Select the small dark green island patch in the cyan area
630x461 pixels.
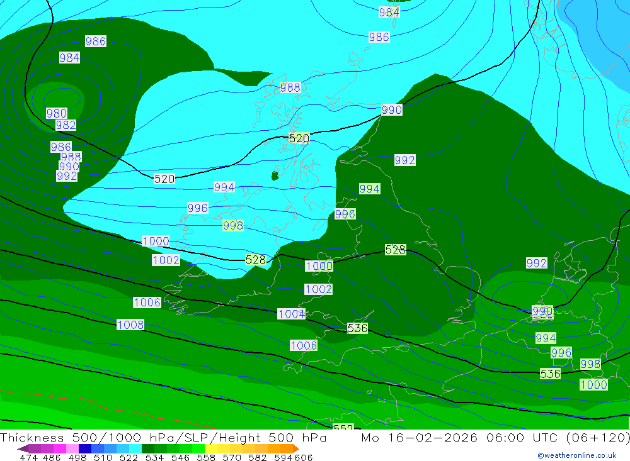coord(275,175)
